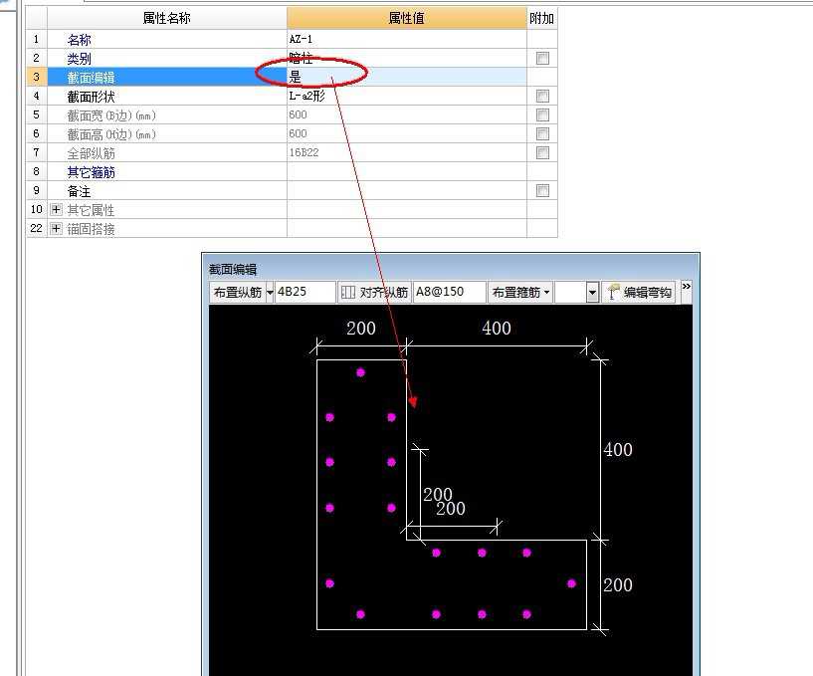Click the 截面形状 row label

point(91,97)
